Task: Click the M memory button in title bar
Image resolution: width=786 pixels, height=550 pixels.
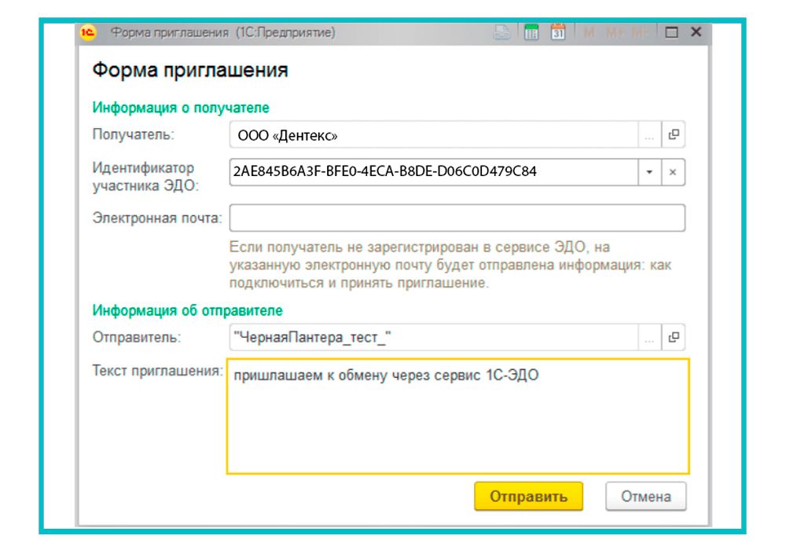Action: point(589,32)
